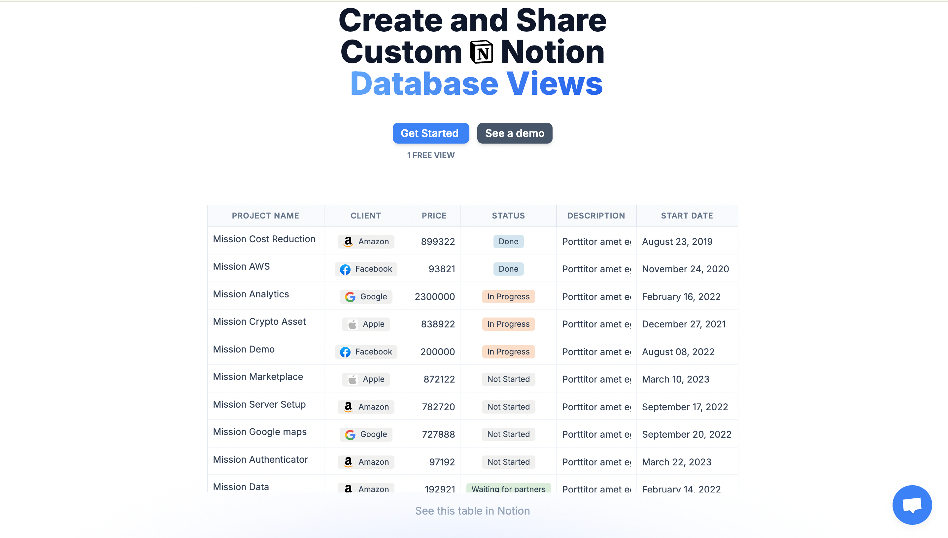Click the price value 200000
This screenshot has width=948, height=538.
point(437,352)
